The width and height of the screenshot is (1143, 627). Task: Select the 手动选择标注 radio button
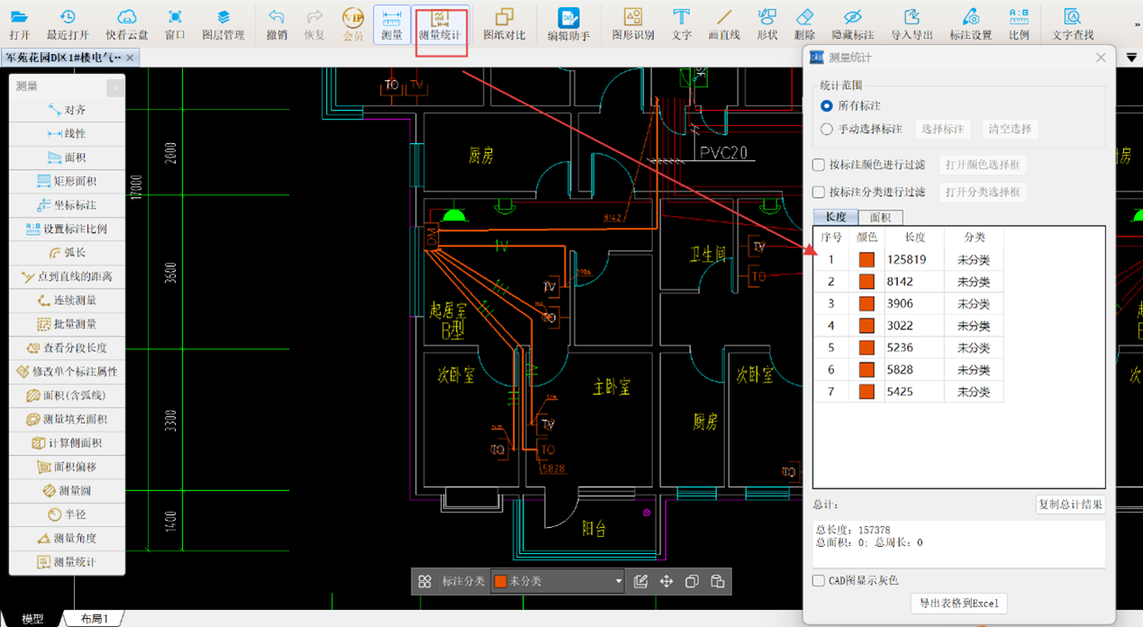[x=827, y=130]
